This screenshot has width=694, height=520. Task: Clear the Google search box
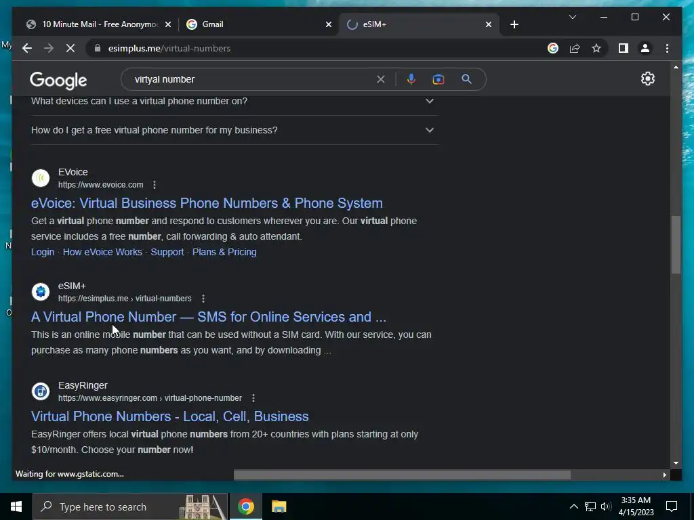click(381, 79)
